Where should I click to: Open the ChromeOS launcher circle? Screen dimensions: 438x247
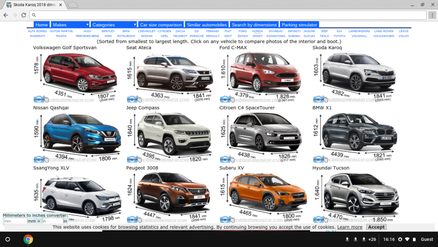tap(8, 240)
